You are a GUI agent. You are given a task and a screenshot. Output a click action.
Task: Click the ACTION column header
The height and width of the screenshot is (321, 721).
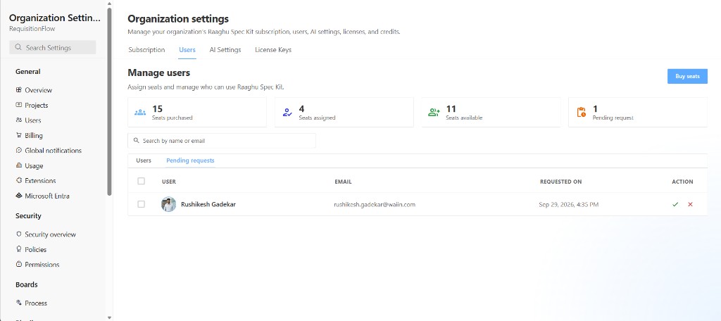click(682, 182)
